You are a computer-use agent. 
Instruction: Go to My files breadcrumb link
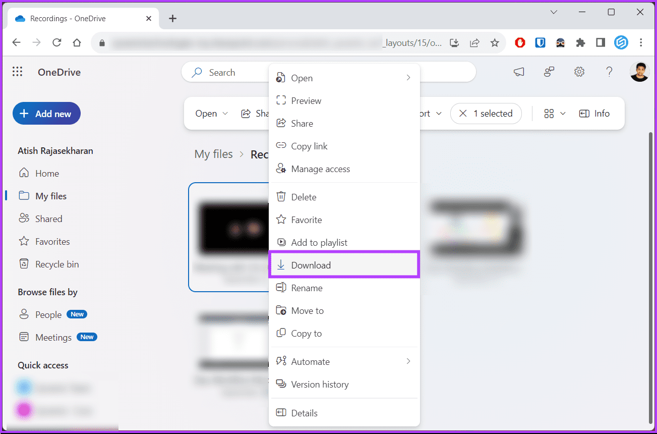coord(214,154)
